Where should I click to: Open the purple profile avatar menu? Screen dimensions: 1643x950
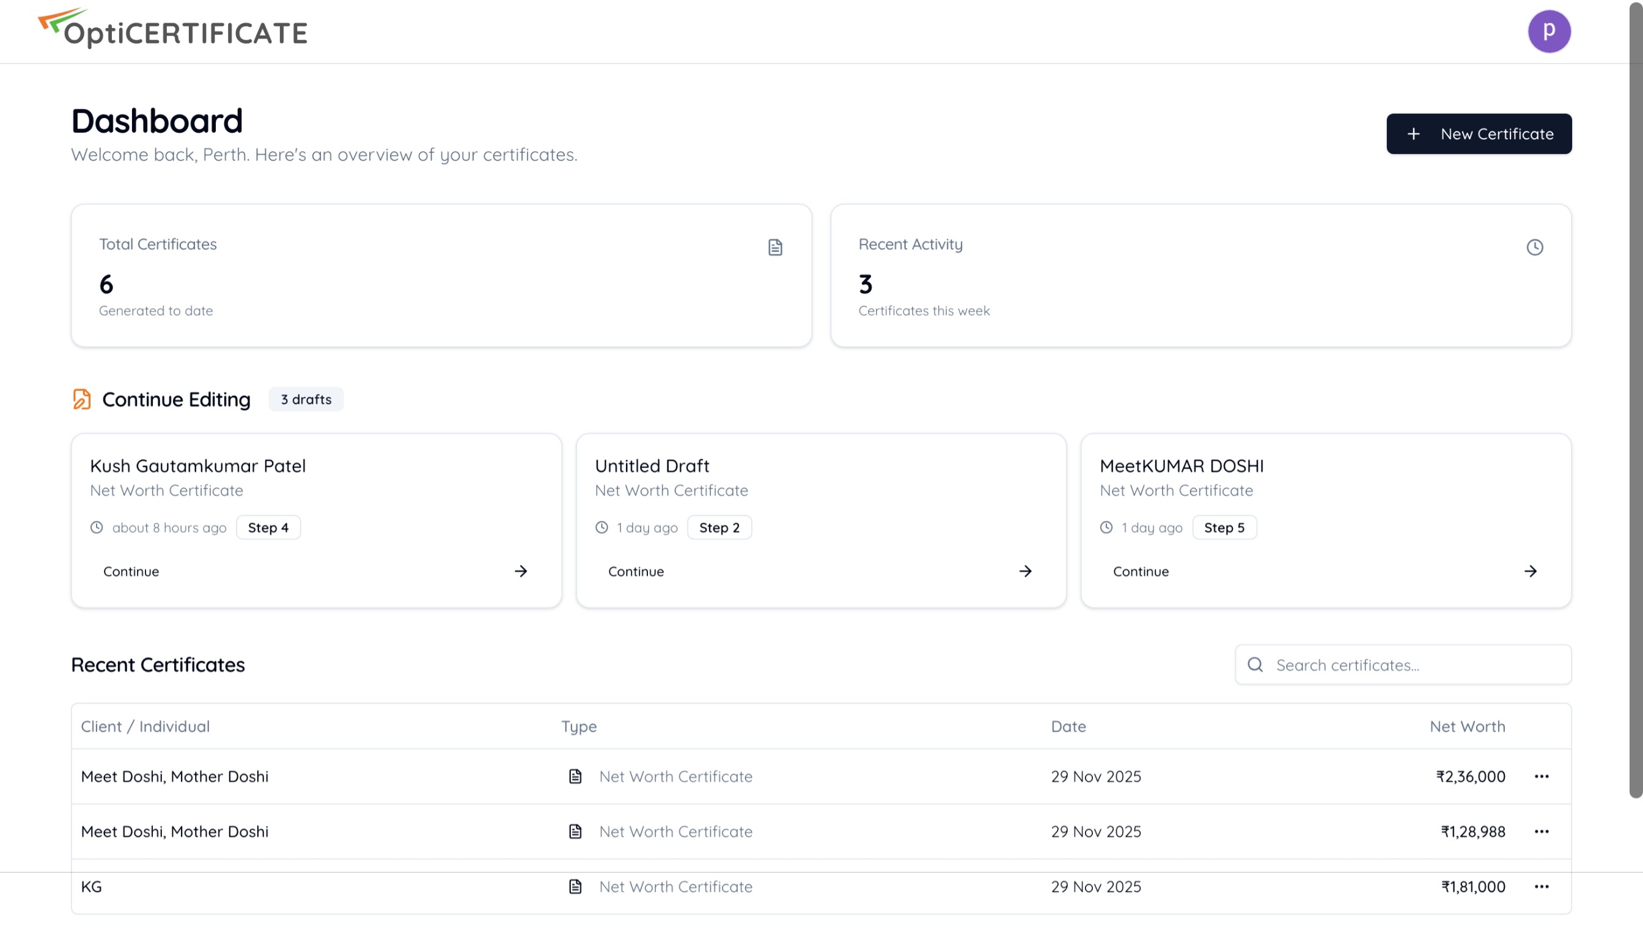pos(1548,31)
